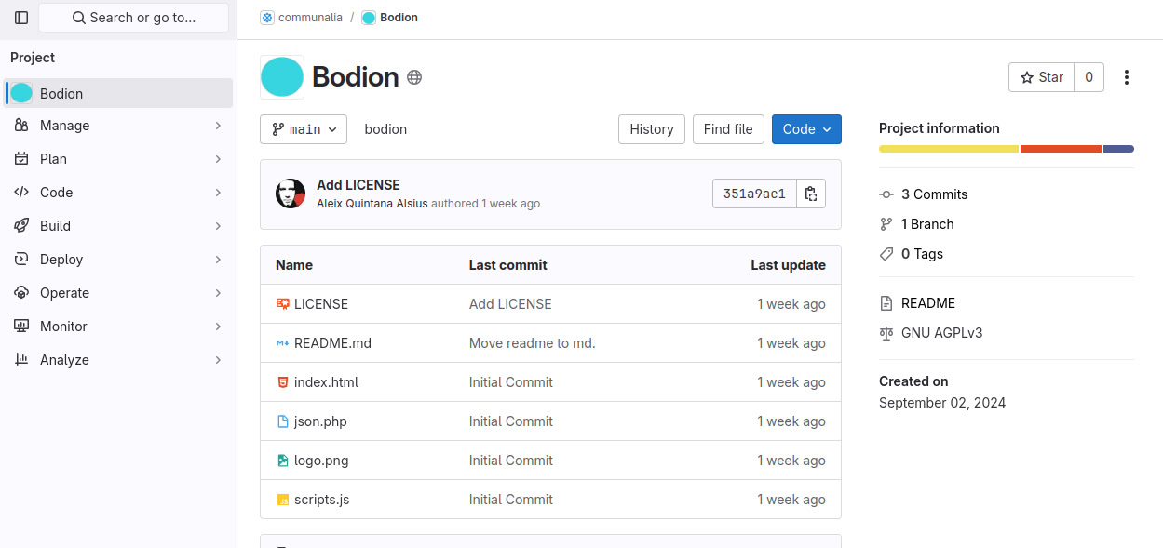Open the Deploy menu in sidebar

pyautogui.click(x=118, y=260)
